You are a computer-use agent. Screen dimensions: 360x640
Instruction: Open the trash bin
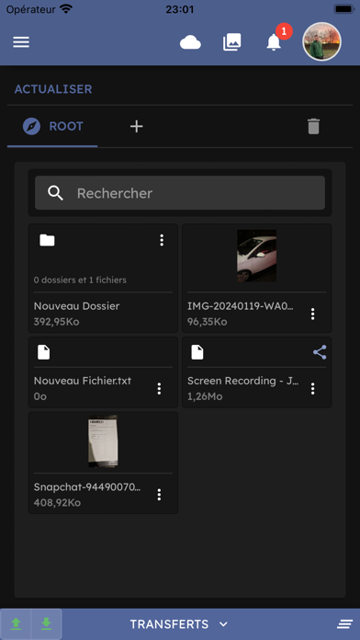click(313, 127)
